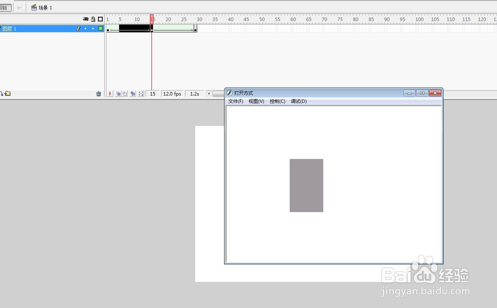Select layer 图层 1
Viewport: 497px width, 308px height.
point(52,28)
